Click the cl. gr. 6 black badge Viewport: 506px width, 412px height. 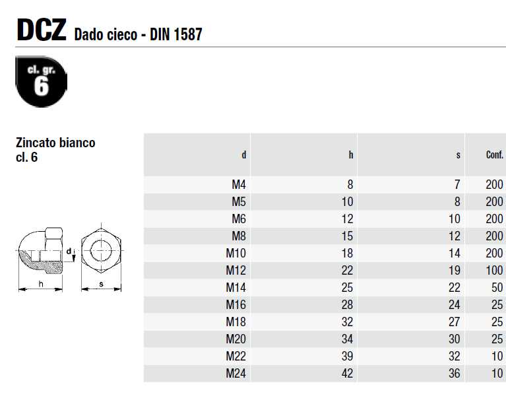(x=42, y=81)
